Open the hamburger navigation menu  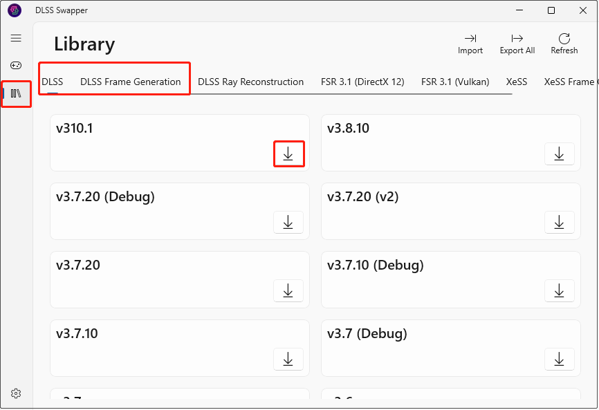(x=16, y=38)
